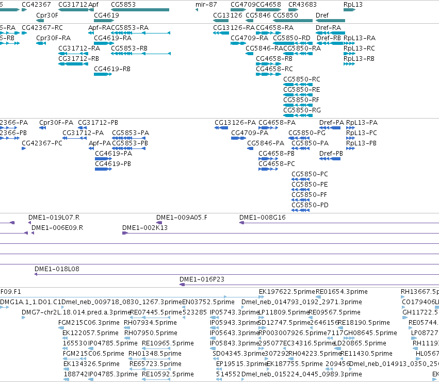Select transcript CG5853-RB
Image resolution: width=439 pixels, height=382 pixels.
129,48
